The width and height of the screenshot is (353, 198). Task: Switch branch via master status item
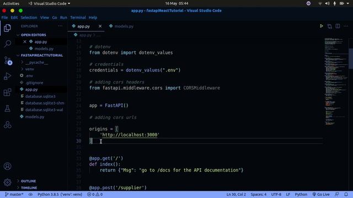coord(14,194)
